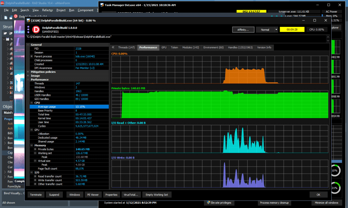The image size is (348, 208).
Task: Collapse the Performance section in the tree
Action: pyautogui.click(x=28, y=80)
